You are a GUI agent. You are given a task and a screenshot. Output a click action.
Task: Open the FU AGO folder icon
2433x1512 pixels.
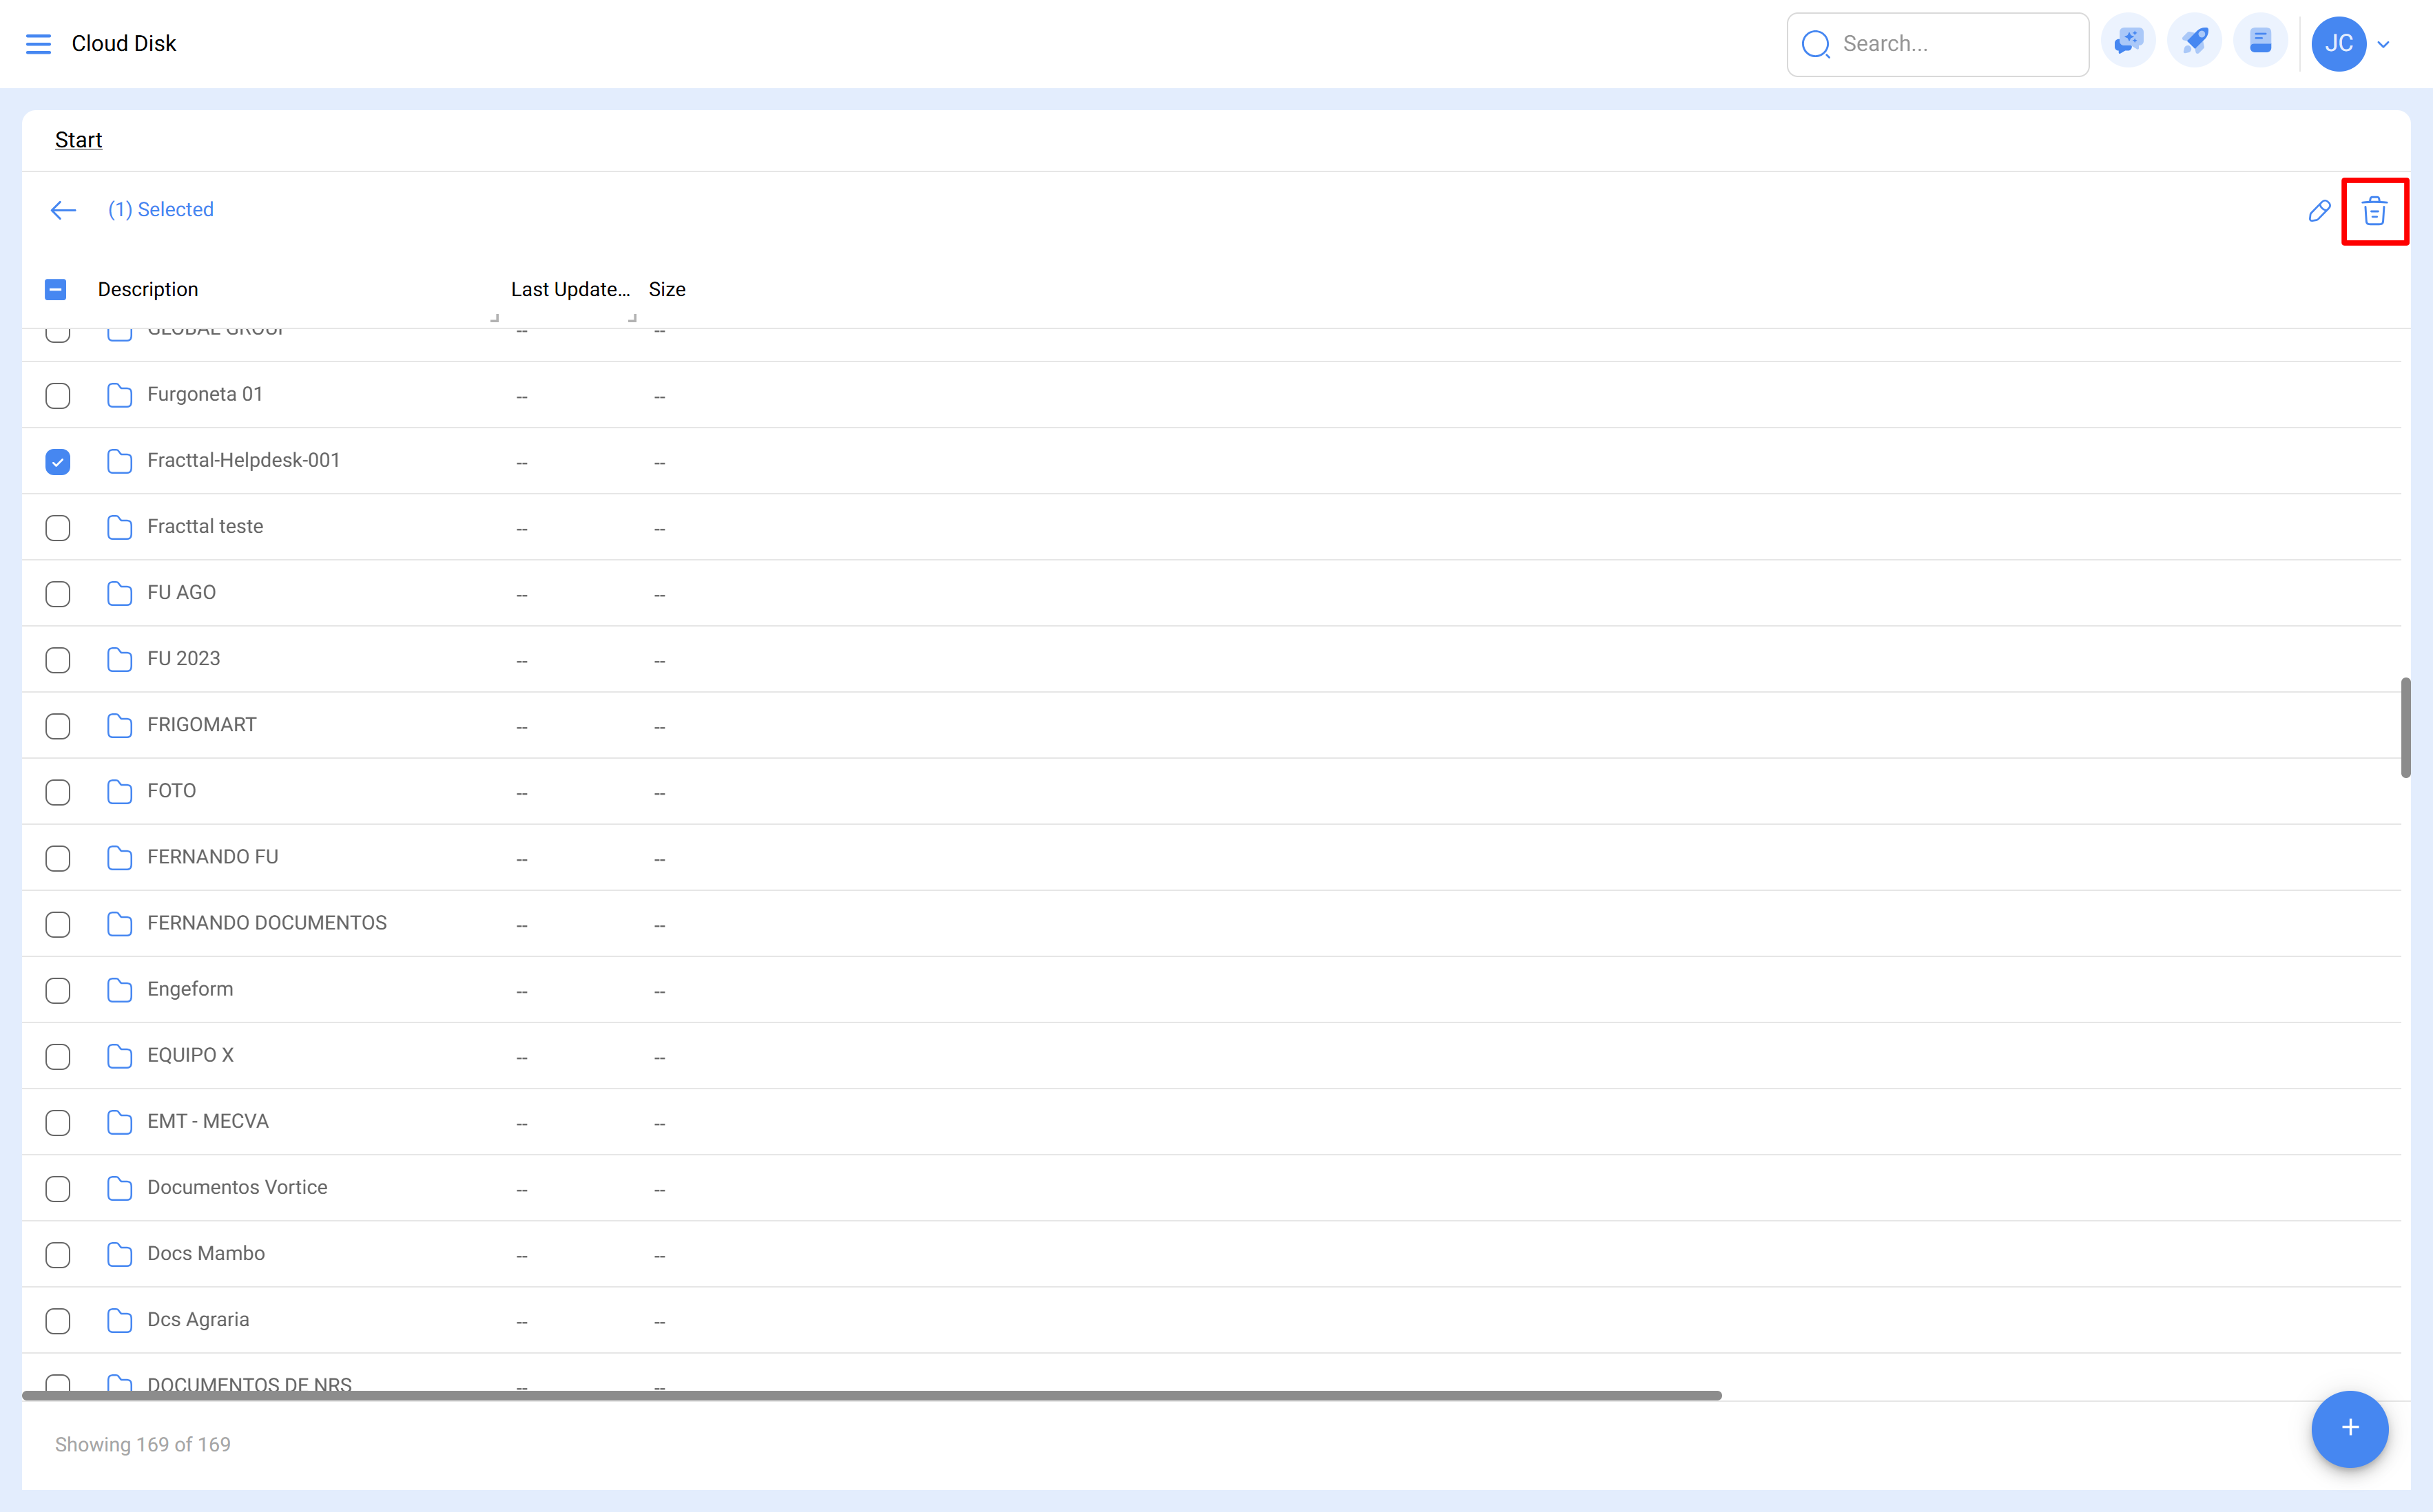tap(119, 593)
